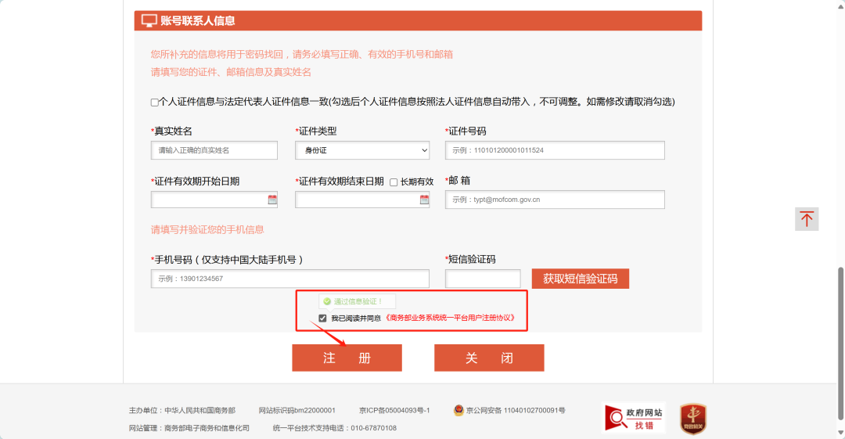845x439 pixels.
Task: Uncheck the 我已阅读并同意 agreement checkbox
Action: (x=322, y=318)
